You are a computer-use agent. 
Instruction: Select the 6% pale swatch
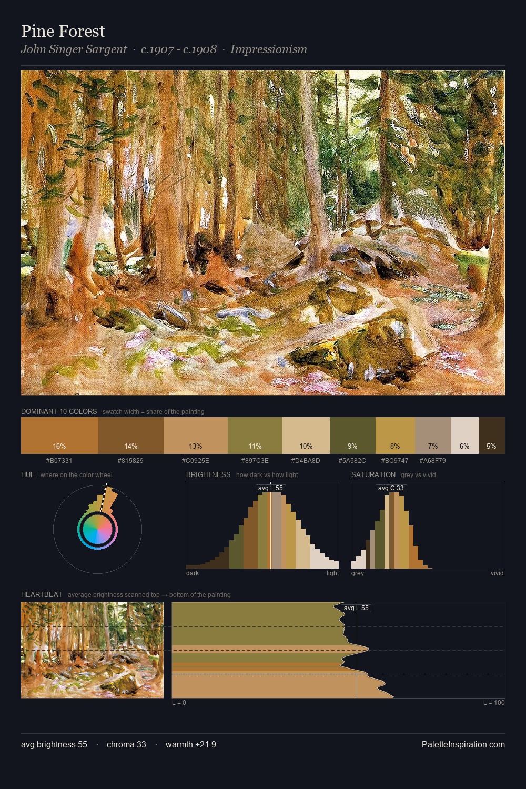(465, 436)
